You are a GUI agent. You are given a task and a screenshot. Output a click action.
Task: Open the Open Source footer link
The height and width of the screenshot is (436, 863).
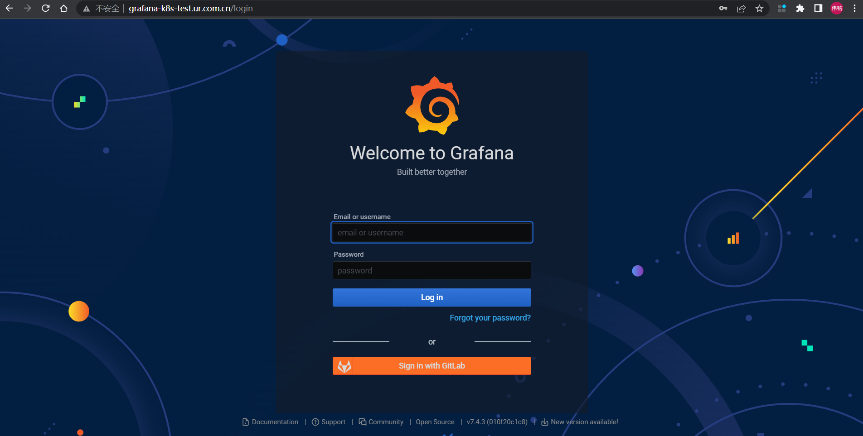click(435, 422)
